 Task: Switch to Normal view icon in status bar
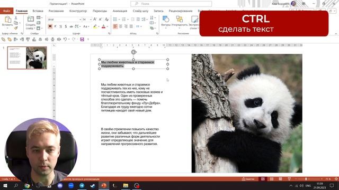[x=263, y=179]
